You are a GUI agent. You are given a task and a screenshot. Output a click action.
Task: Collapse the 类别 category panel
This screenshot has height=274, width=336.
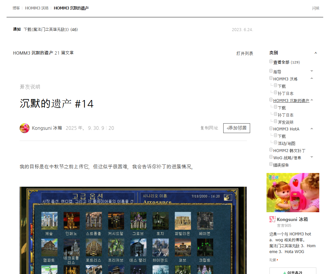(x=316, y=53)
